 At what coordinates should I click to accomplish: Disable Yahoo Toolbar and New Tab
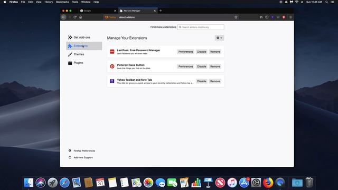click(202, 81)
